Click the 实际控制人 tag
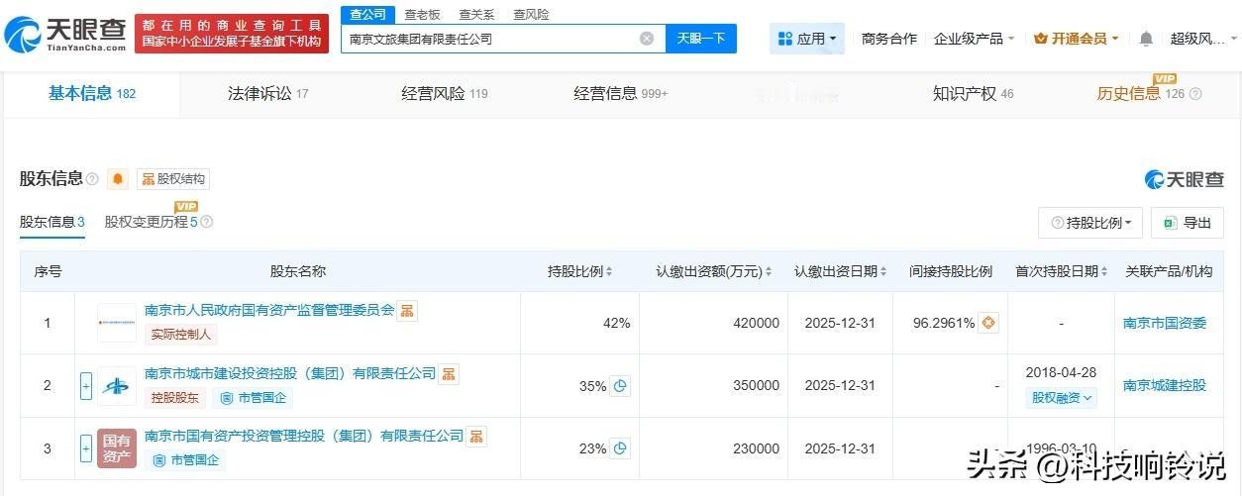This screenshot has width=1242, height=496. [x=181, y=335]
